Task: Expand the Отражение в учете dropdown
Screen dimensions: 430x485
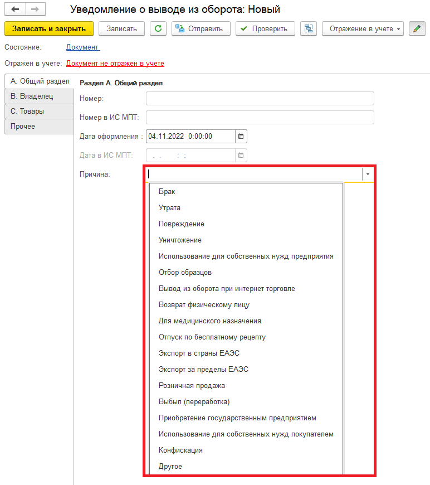Action: [x=363, y=29]
